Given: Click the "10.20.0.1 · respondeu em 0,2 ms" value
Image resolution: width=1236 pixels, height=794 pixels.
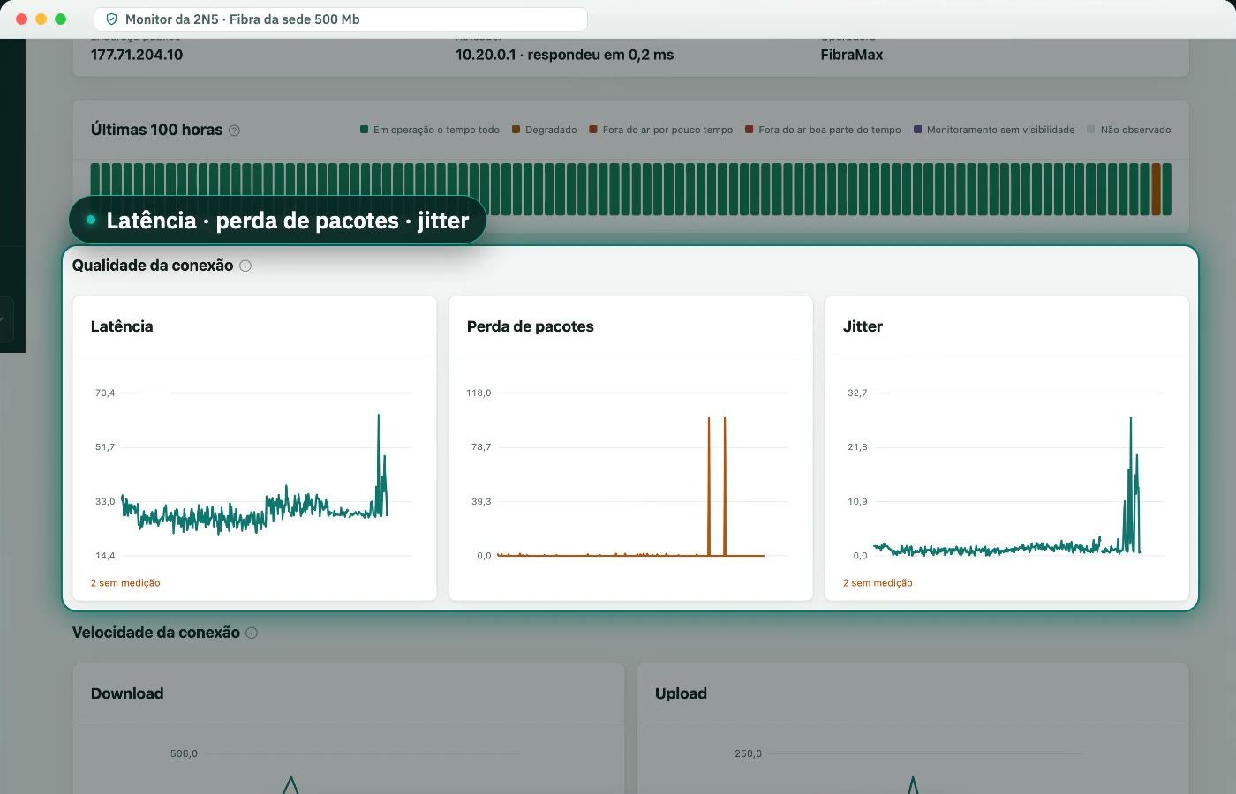Looking at the screenshot, I should point(564,55).
